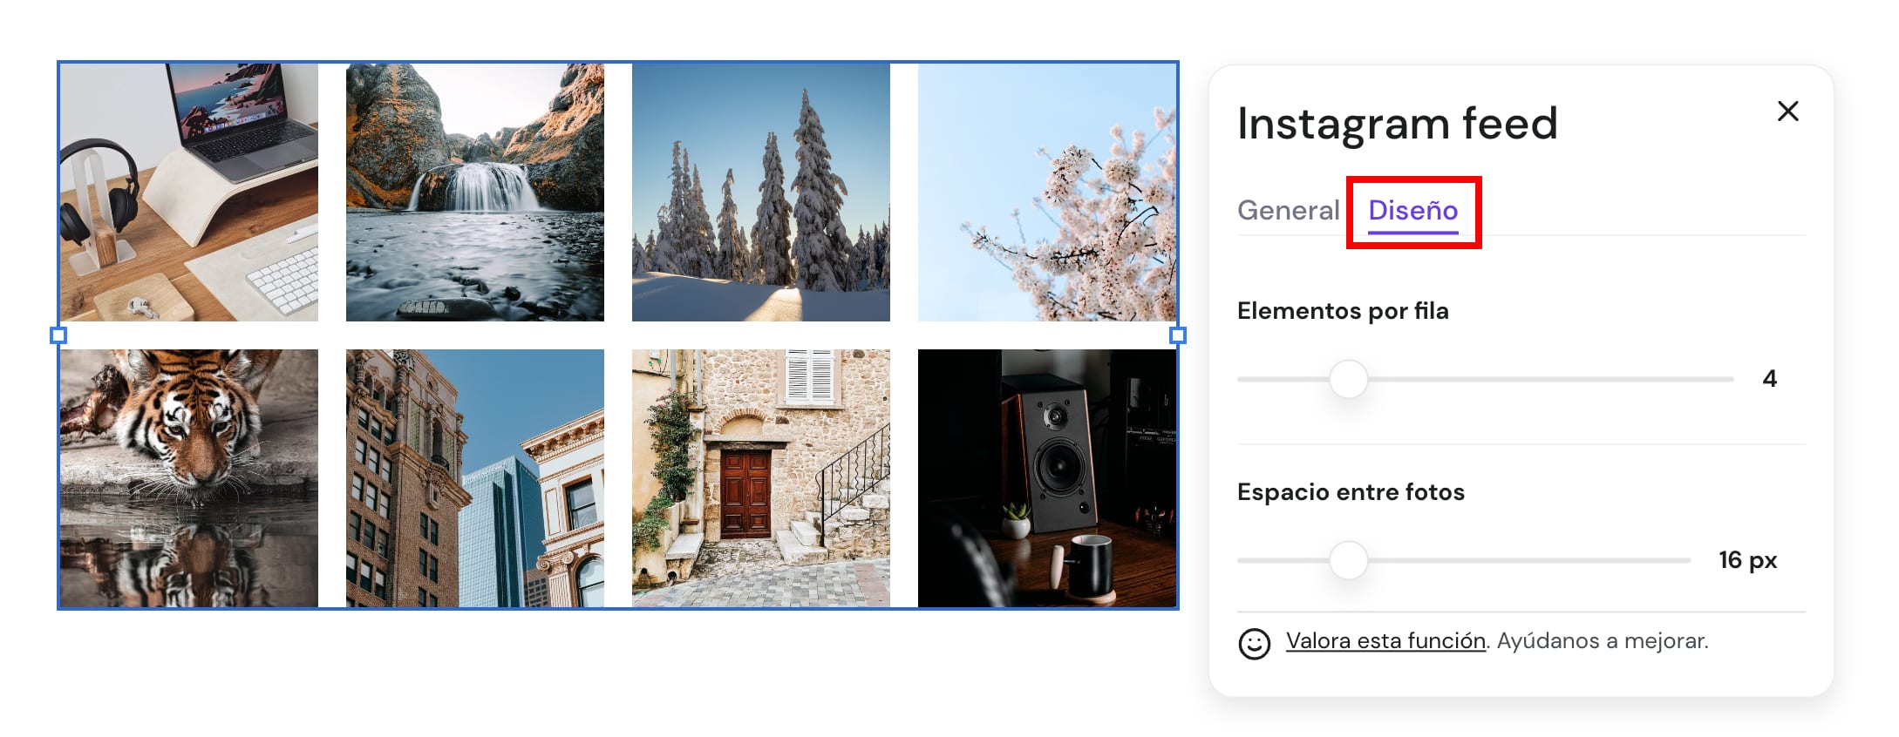Screen dimensions: 1899x737
Task: Select the snowy pine trees photo
Action: [761, 193]
